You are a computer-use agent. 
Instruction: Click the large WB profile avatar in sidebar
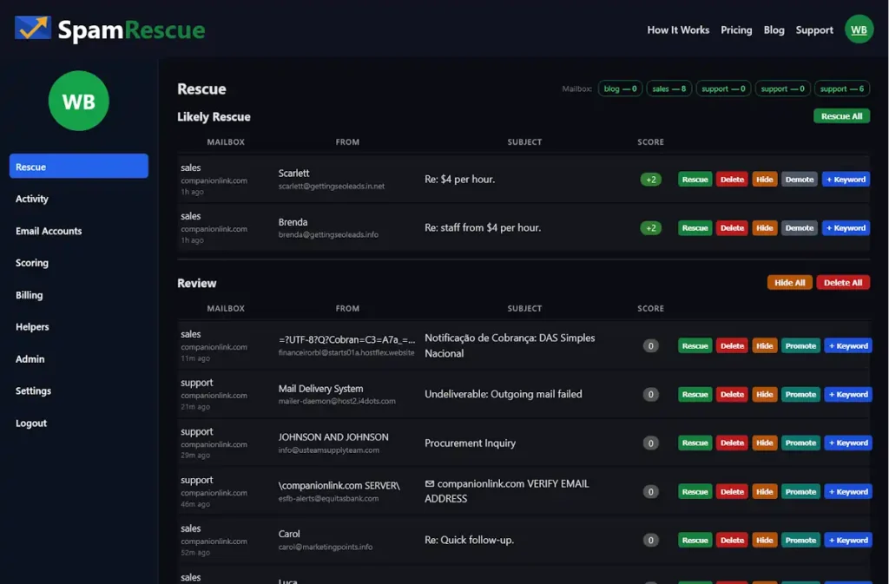tap(79, 101)
